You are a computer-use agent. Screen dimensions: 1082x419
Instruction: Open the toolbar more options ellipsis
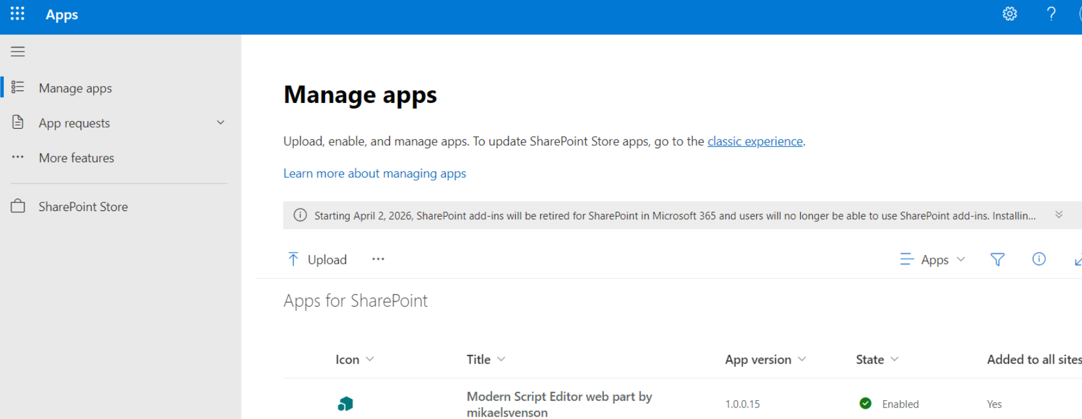click(x=378, y=259)
